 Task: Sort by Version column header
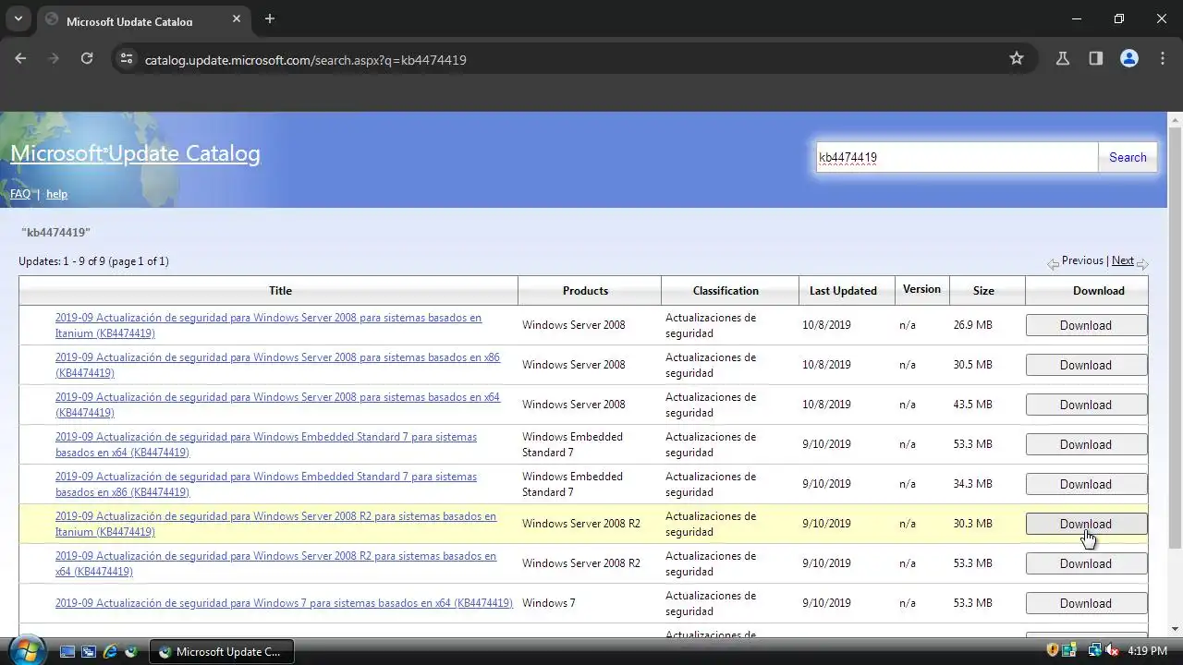[921, 289]
